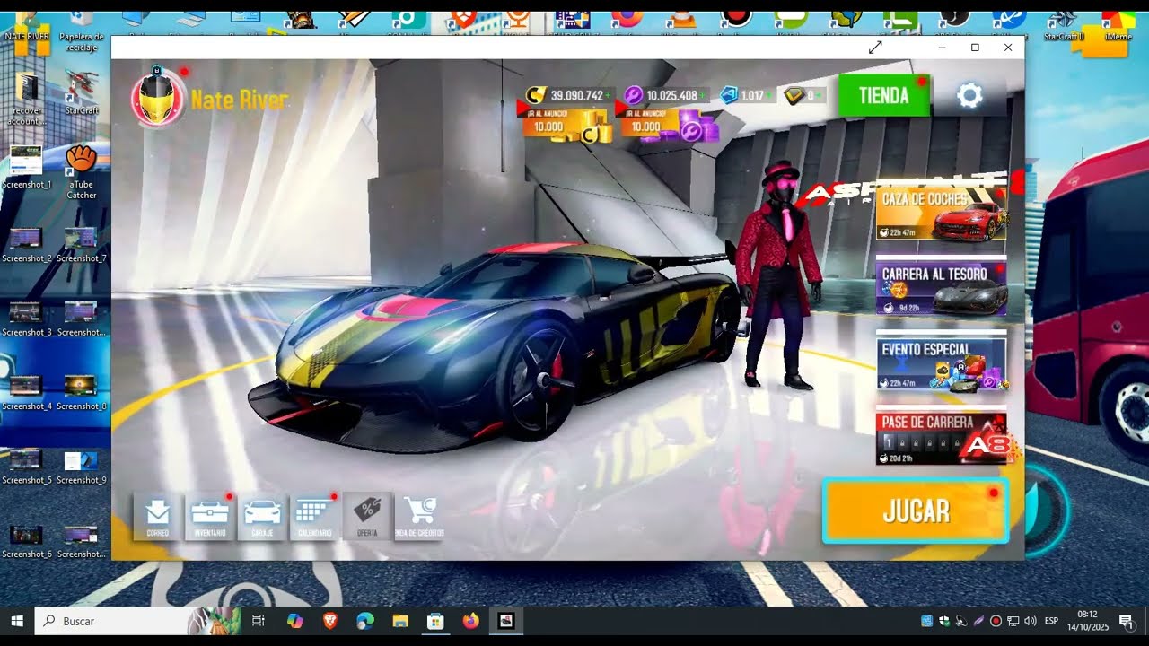Open Copilot from the taskbar
The width and height of the screenshot is (1149, 646).
pos(294,621)
